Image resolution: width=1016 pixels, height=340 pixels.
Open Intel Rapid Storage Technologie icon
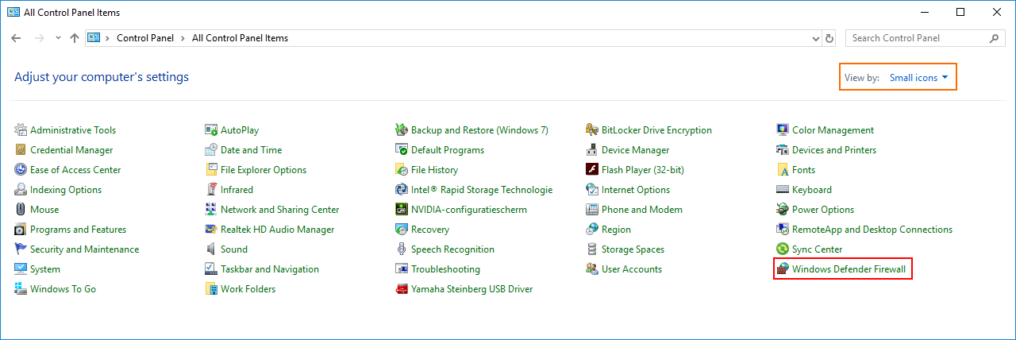402,190
